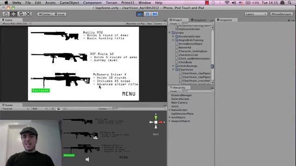Expand weaponObjects in Hierarchy
296x166 pixels.
click(170, 121)
